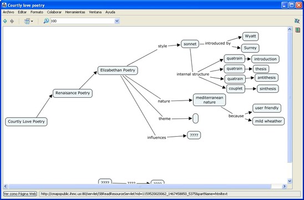The image size is (304, 200).
Task: Open the Colaborar menu
Action: click(54, 12)
